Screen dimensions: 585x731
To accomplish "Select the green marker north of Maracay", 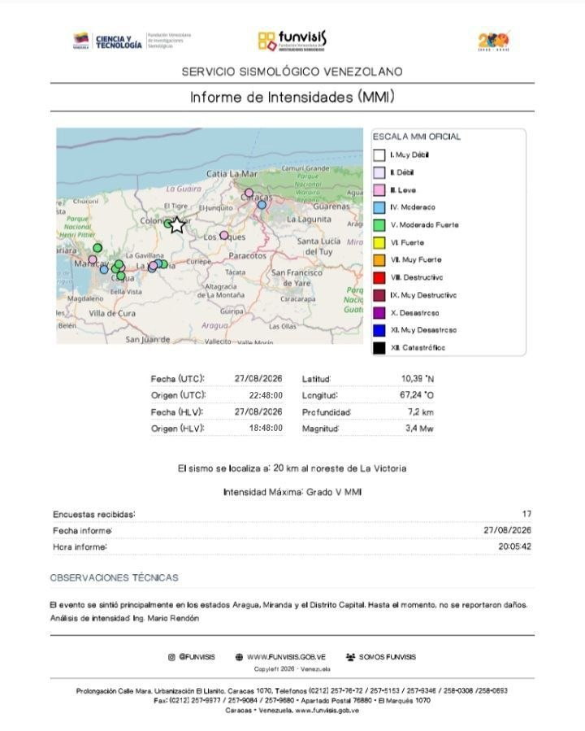I will 97,247.
